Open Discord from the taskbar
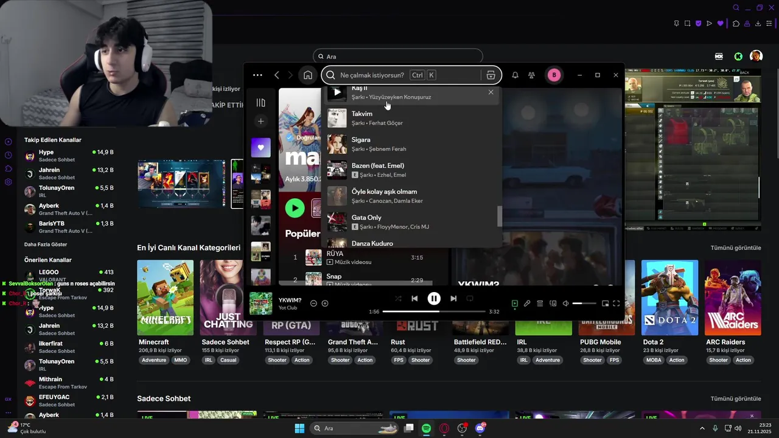Viewport: 779px width, 438px height. pyautogui.click(x=480, y=428)
